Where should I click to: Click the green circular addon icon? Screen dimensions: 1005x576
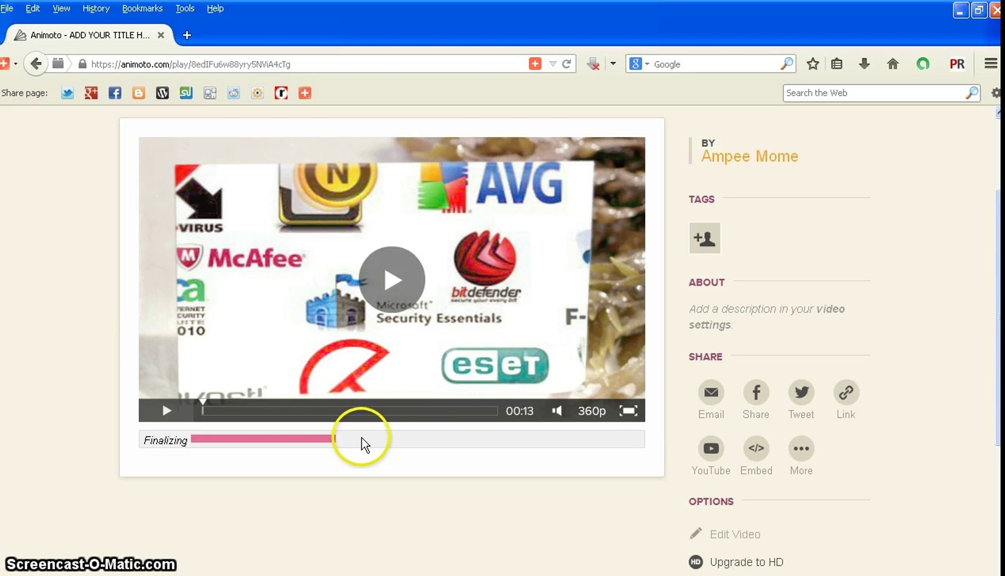pos(923,64)
